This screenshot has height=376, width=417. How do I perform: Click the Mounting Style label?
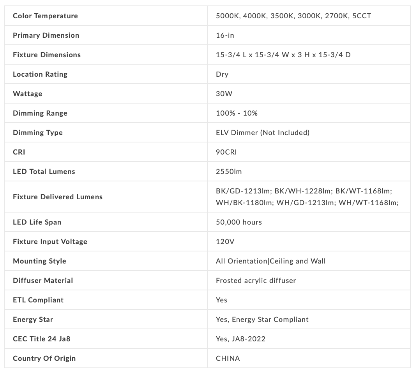39,261
